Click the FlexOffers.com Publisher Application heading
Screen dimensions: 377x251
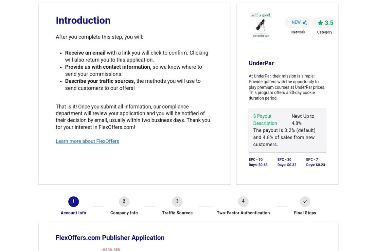point(110,238)
